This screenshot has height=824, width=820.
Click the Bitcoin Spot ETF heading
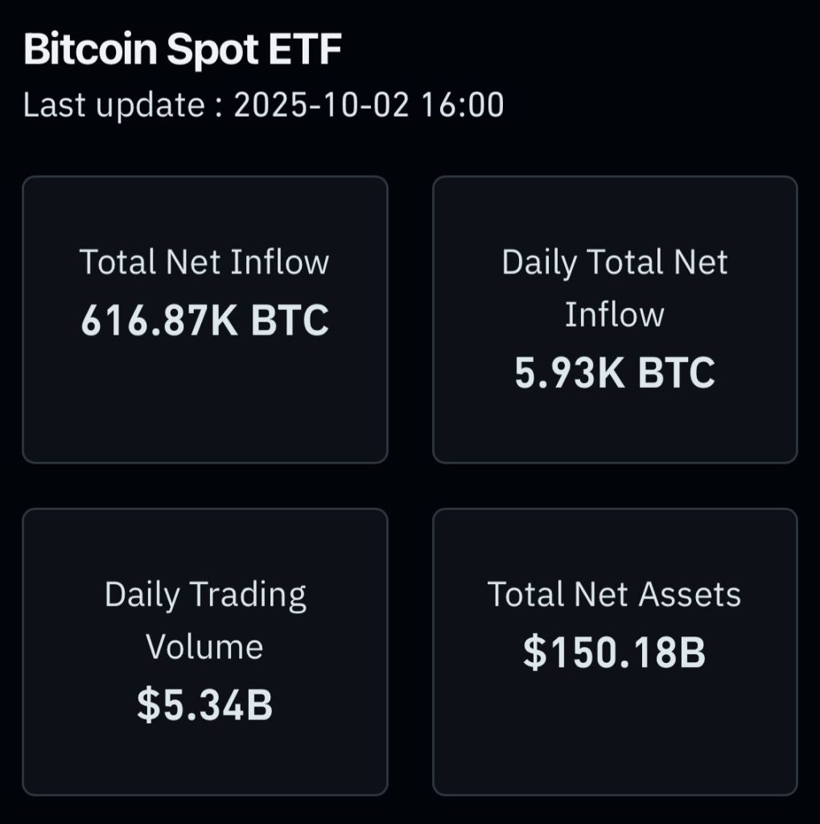[183, 51]
